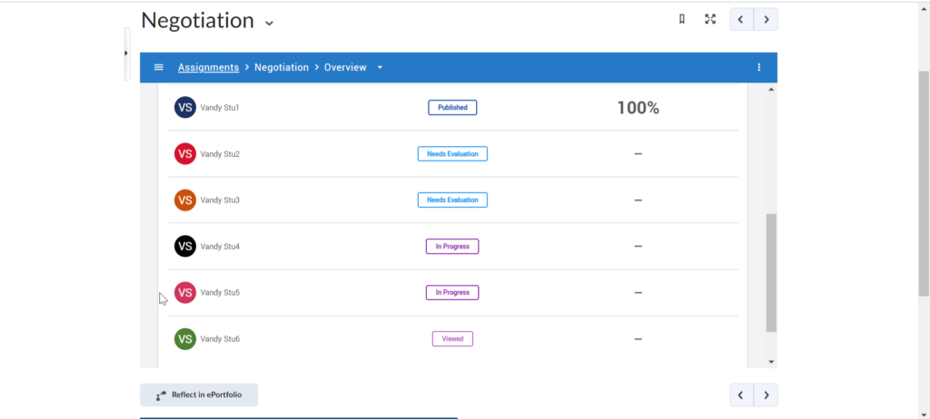This screenshot has height=419, width=930.
Task: Open Vandy Stu2's Needs Evaluation badge
Action: pos(452,153)
